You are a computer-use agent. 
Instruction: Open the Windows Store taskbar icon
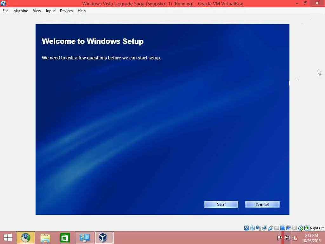coord(65,238)
